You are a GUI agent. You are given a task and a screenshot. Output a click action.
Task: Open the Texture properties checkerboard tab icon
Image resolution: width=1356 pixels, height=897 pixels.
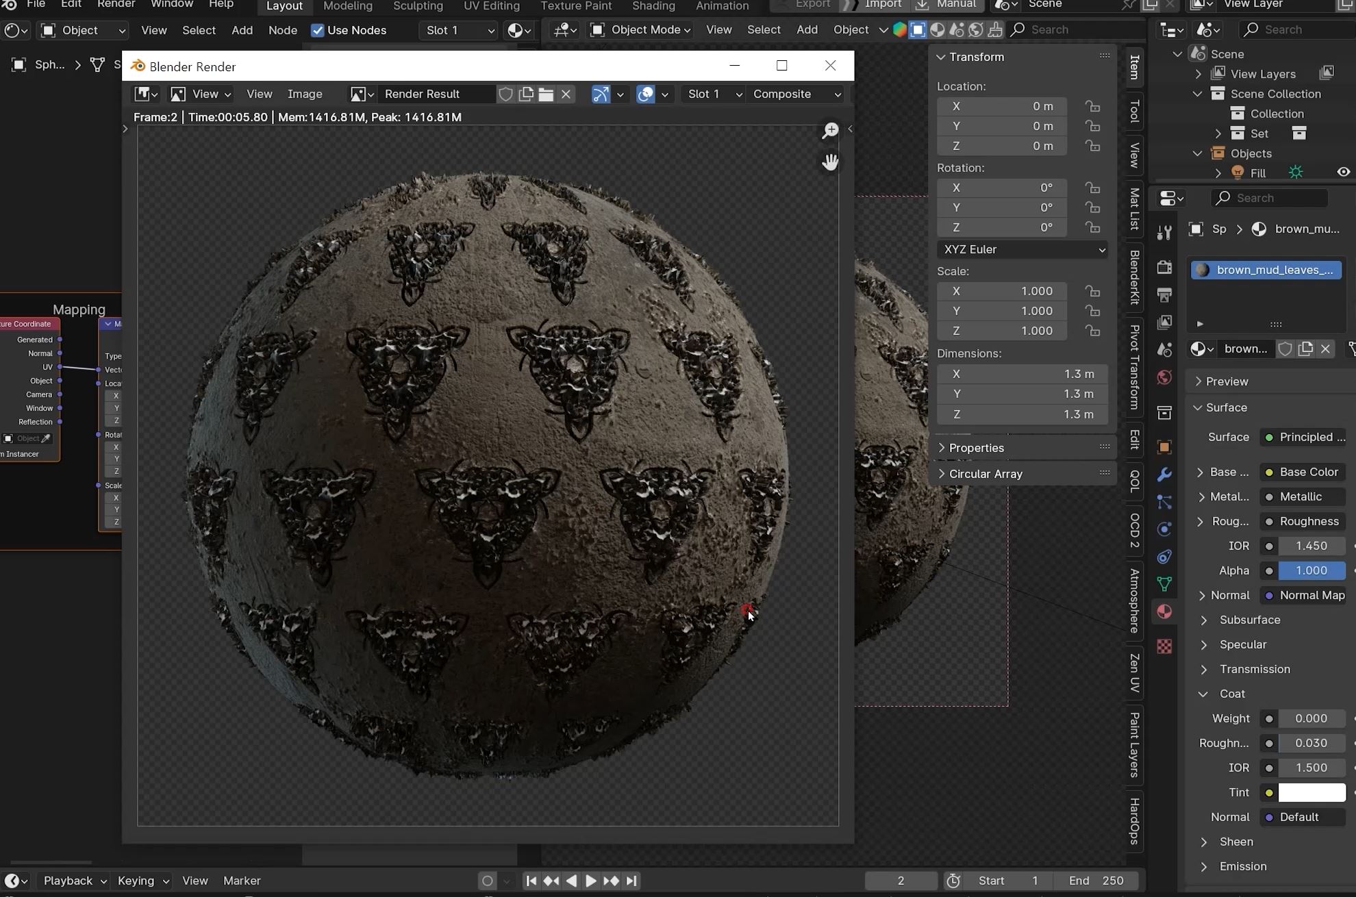(x=1164, y=646)
